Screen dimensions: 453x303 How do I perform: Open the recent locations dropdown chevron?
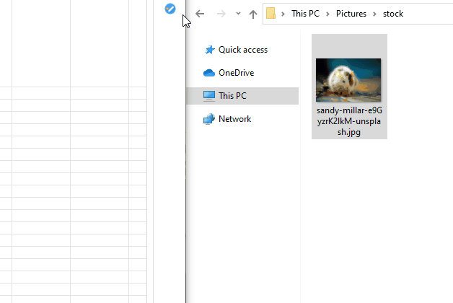coord(238,13)
